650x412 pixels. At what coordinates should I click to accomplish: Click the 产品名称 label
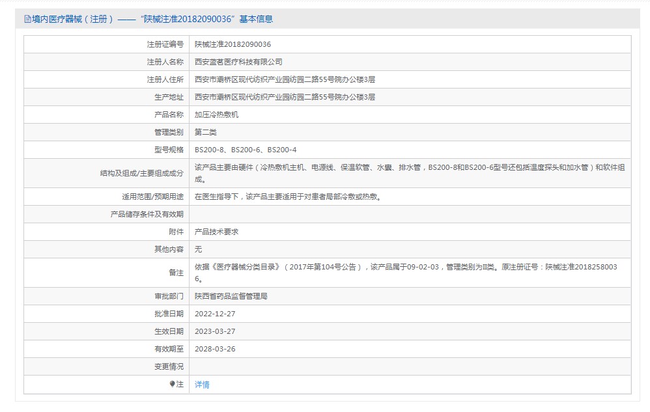pos(169,115)
